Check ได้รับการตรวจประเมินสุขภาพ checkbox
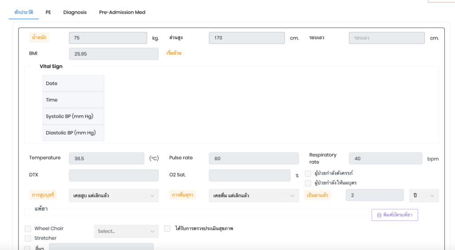This screenshot has width=455, height=250. tap(168, 229)
